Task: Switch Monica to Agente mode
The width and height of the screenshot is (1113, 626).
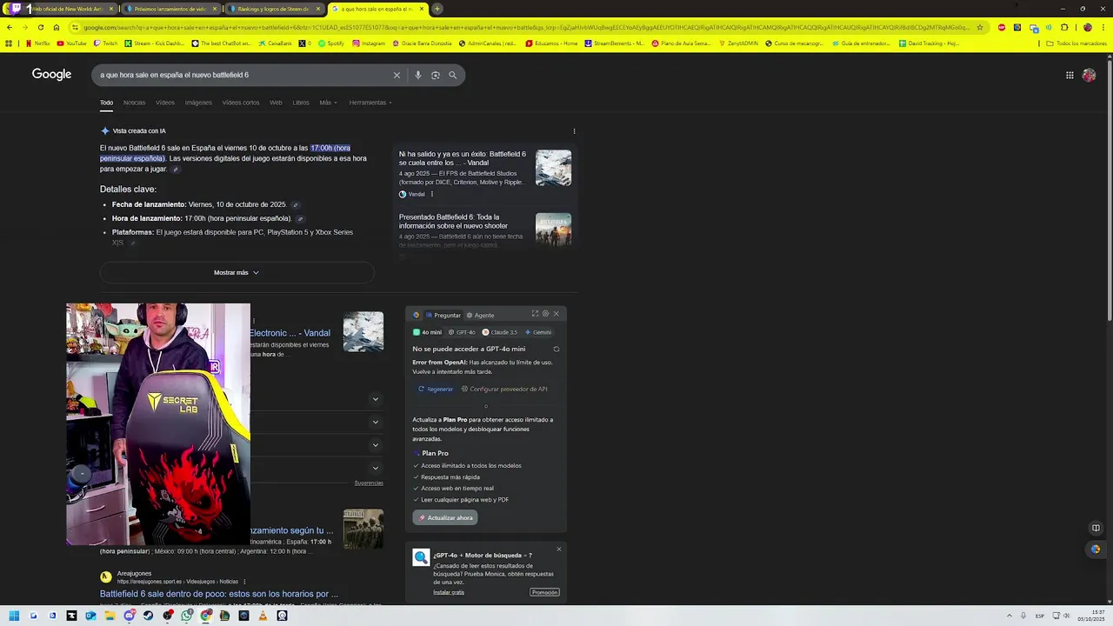Action: coord(480,315)
